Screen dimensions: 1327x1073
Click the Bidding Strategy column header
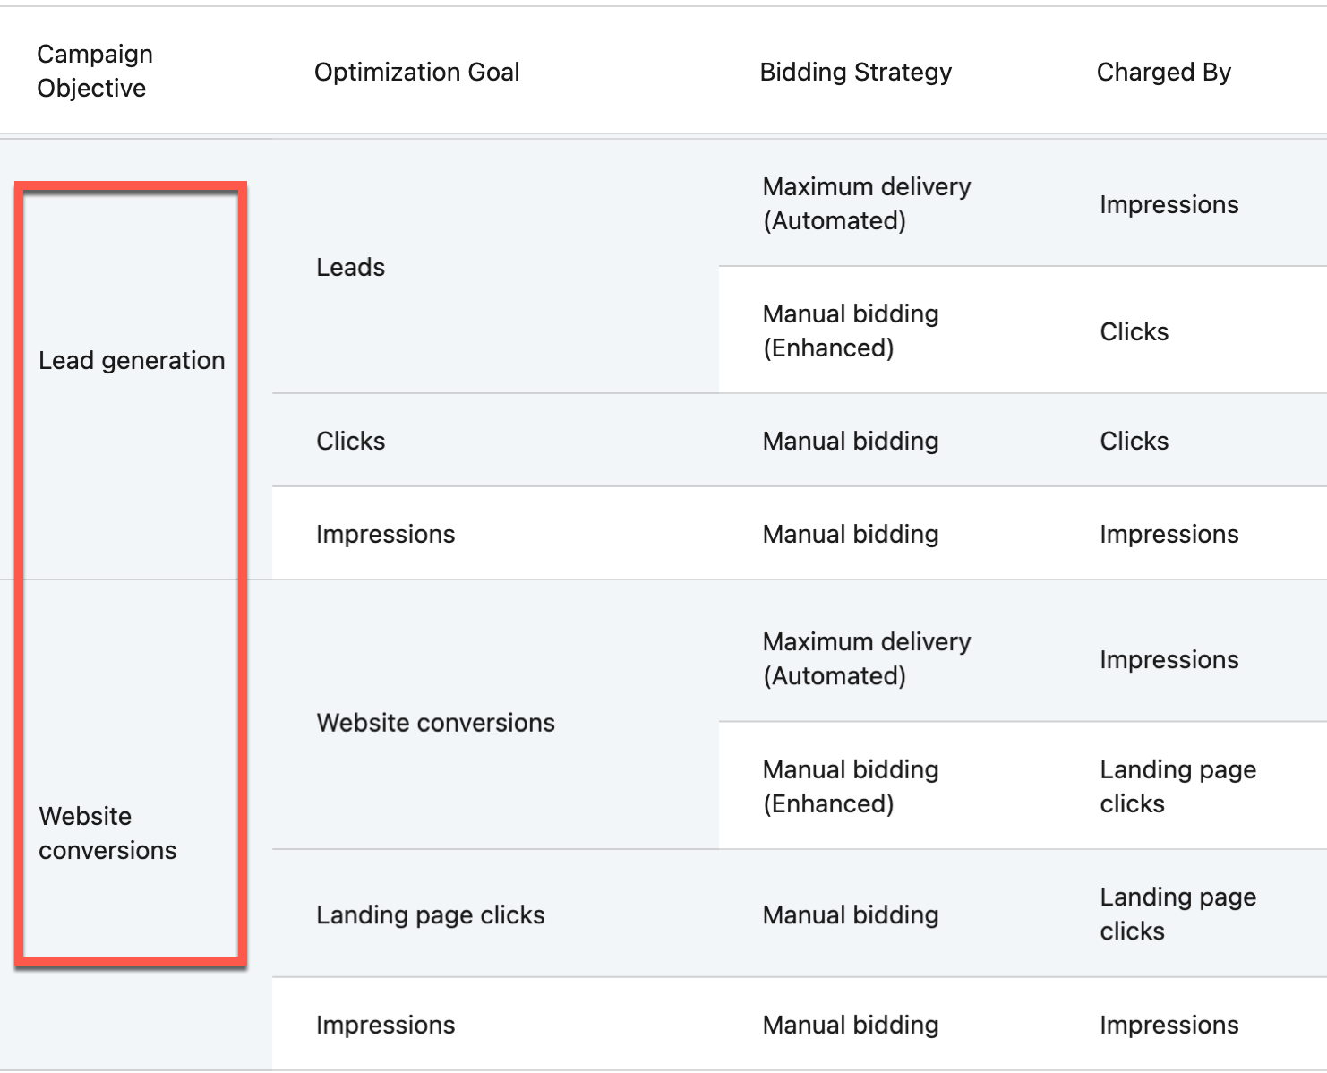tap(855, 72)
